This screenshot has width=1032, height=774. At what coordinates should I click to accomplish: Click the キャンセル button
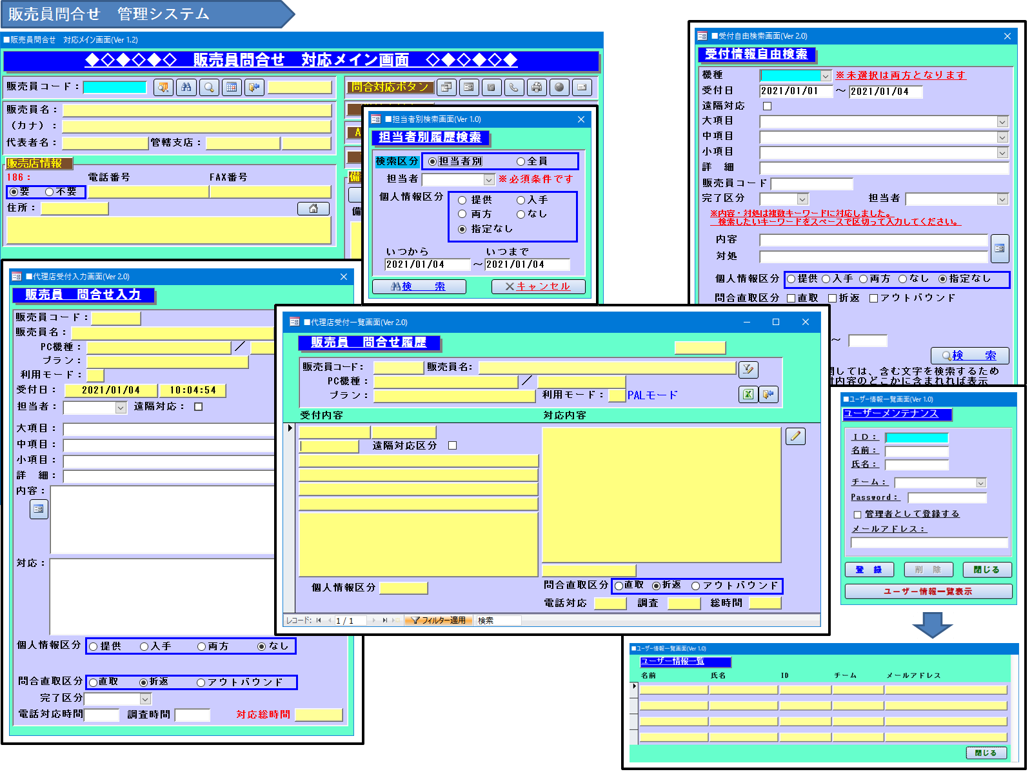point(538,286)
